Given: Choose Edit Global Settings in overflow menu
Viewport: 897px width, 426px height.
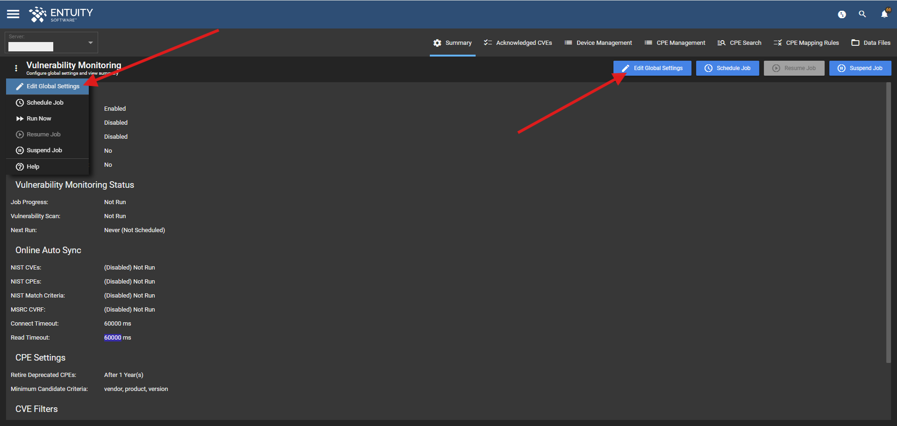Looking at the screenshot, I should tap(47, 86).
